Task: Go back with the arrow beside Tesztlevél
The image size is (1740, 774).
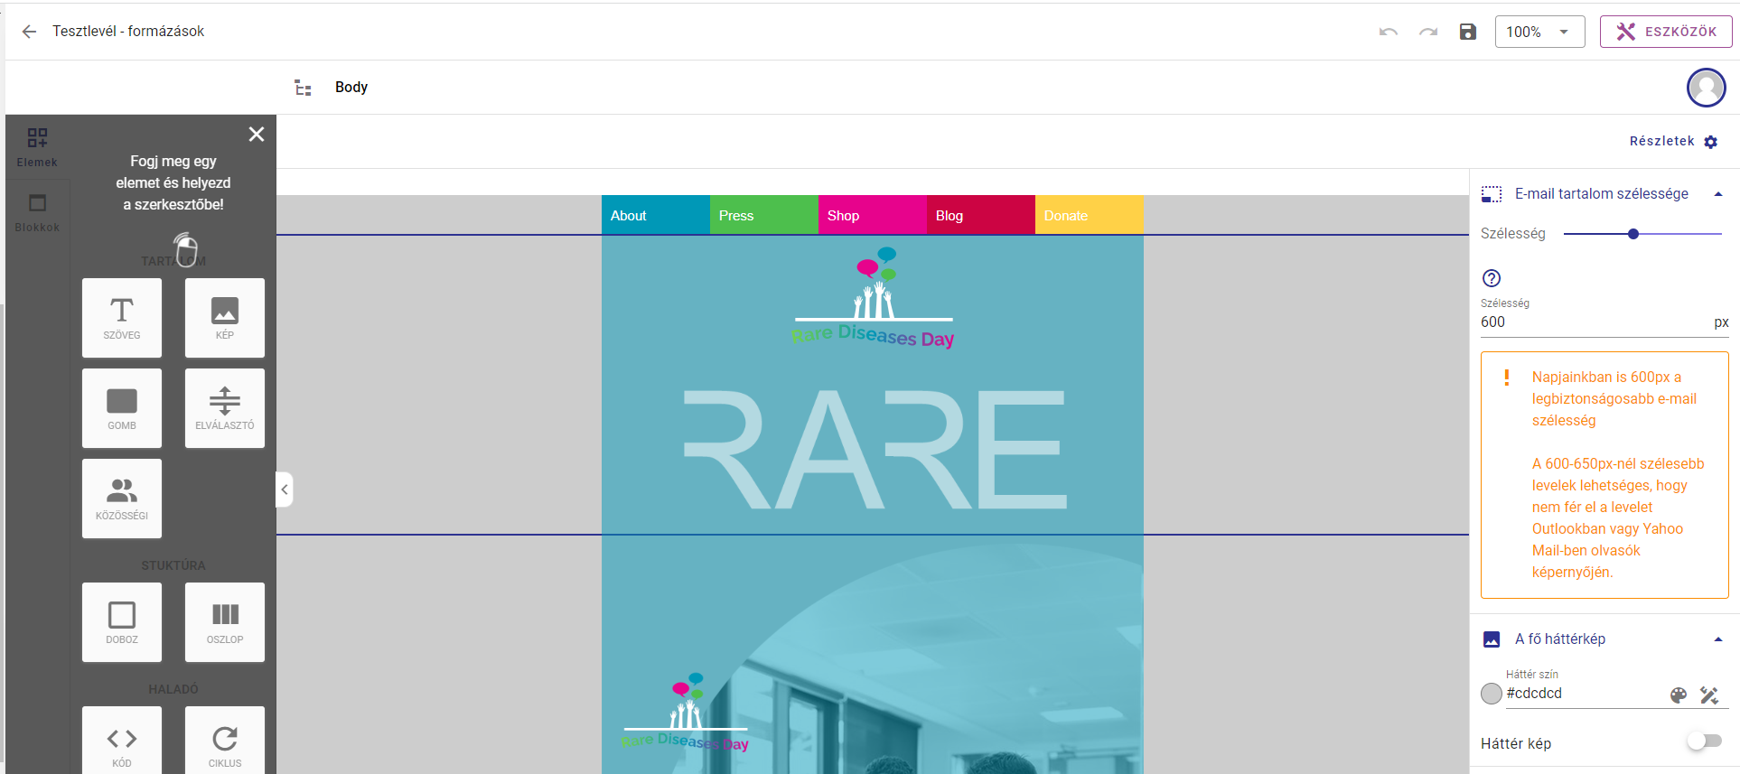Action: click(29, 32)
